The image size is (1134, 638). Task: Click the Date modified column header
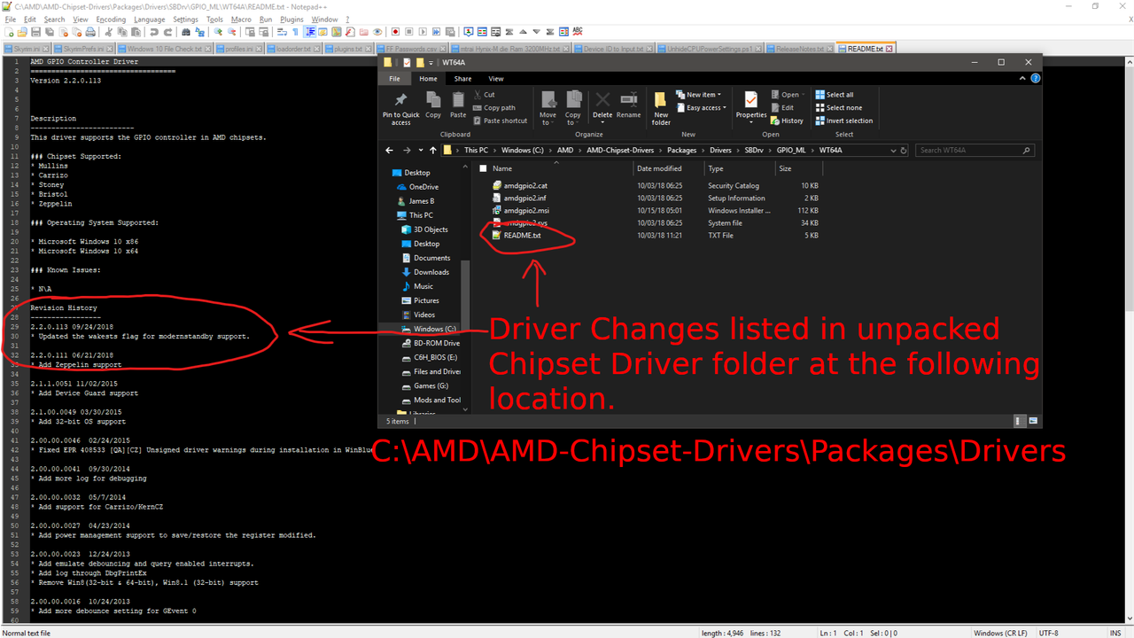(x=660, y=168)
